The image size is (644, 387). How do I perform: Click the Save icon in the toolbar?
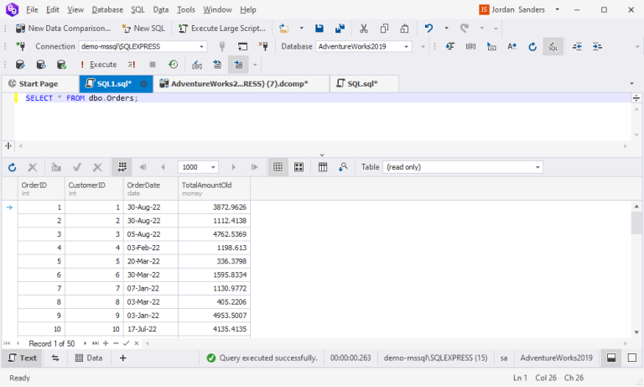click(320, 29)
